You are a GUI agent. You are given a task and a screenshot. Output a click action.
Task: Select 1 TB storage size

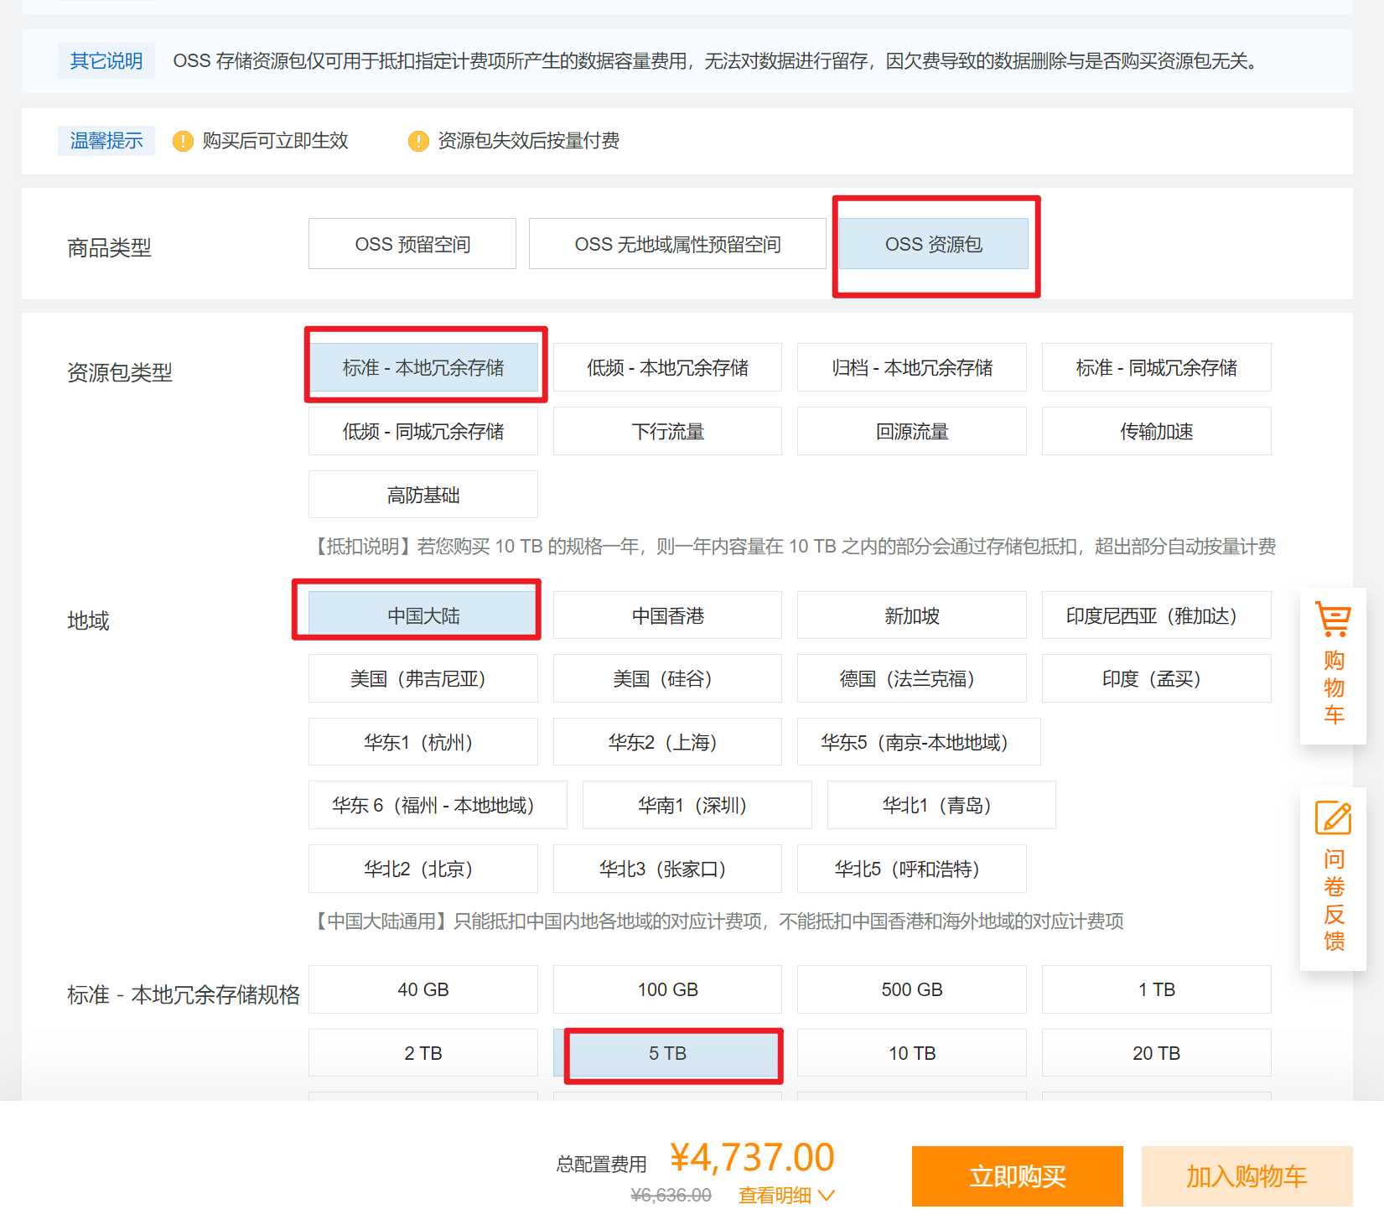pyautogui.click(x=1157, y=989)
